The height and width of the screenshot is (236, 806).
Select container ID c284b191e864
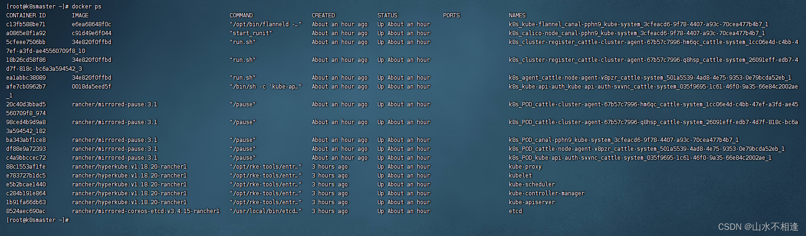[x=26, y=193]
